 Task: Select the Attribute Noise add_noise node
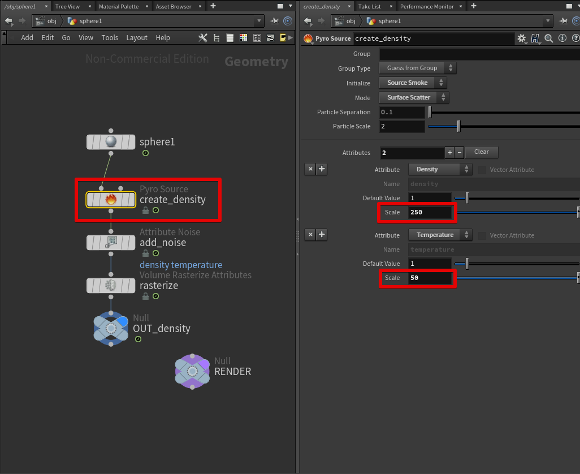click(111, 242)
